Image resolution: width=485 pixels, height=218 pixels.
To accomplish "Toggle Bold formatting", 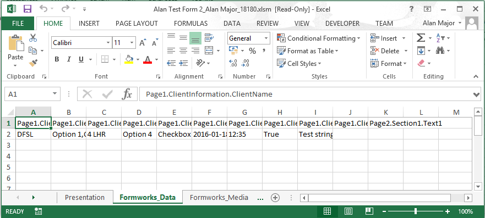I will tap(57, 59).
